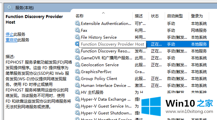Select the Human Interface Device service name
This screenshot has width=217, height=120.
tap(106, 86)
